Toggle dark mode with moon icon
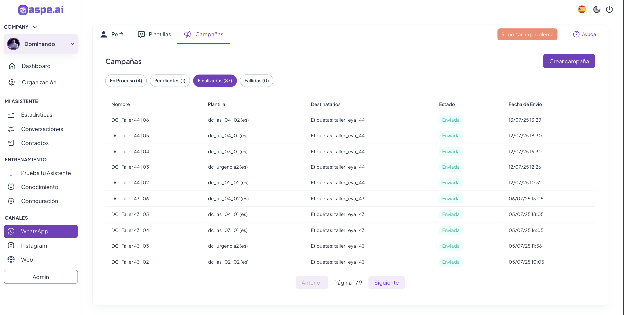Image resolution: width=624 pixels, height=315 pixels. [597, 9]
